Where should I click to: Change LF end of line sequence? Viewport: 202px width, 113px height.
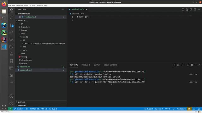coord(174,109)
